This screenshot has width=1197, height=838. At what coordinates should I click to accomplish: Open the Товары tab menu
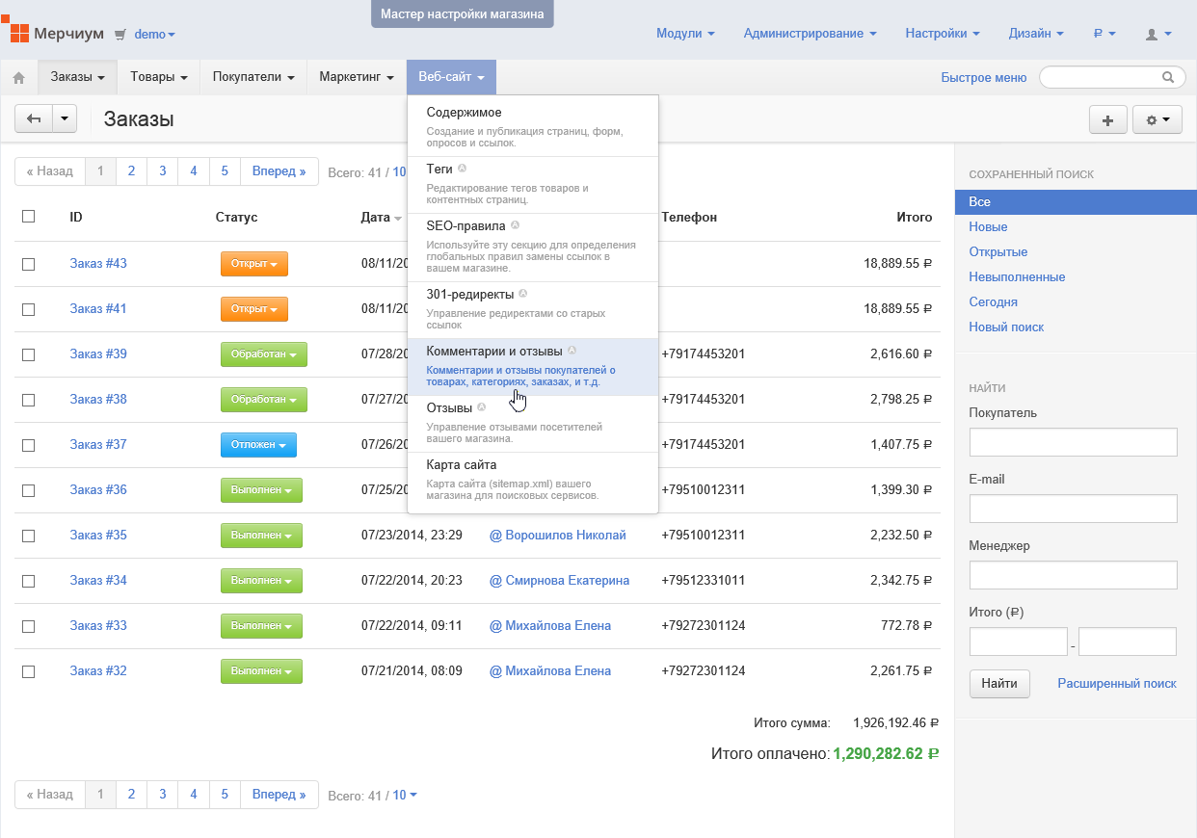point(158,77)
